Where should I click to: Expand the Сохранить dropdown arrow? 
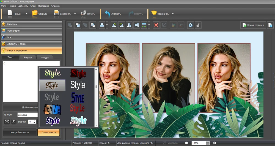[x=75, y=14]
